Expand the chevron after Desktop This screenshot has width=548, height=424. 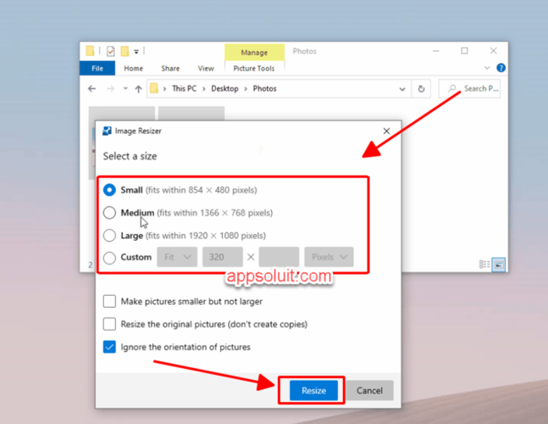[x=246, y=89]
